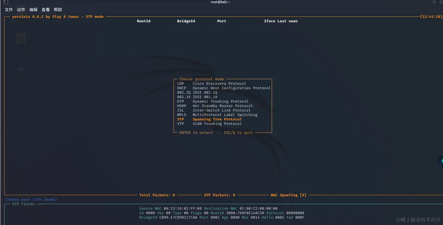Image resolution: width=443 pixels, height=225 pixels.
Task: Click the Age field in STP Fields
Action: click(x=231, y=217)
